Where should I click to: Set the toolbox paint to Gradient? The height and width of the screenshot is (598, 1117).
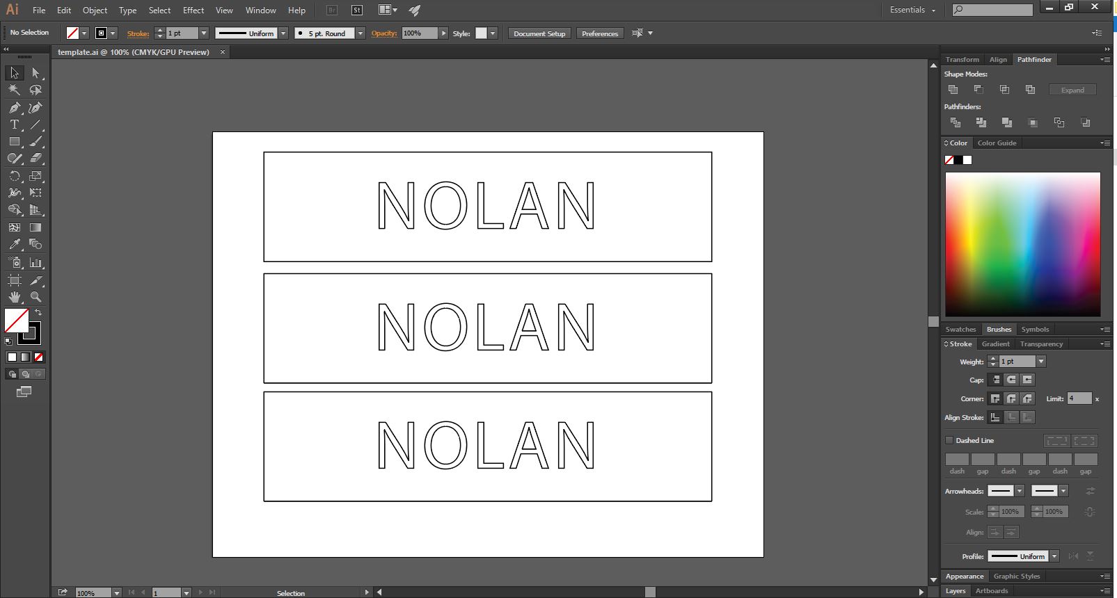click(25, 357)
